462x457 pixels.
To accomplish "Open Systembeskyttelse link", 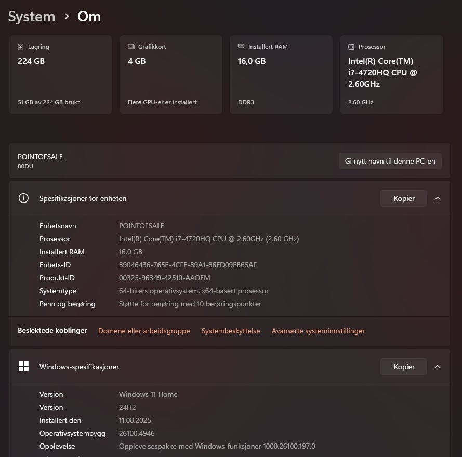I will pyautogui.click(x=231, y=331).
